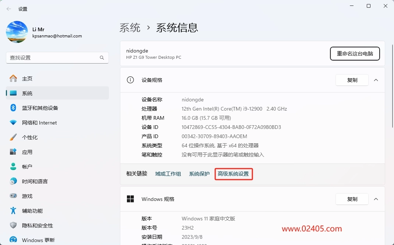Image resolution: width=394 pixels, height=245 pixels.
Task: Copy device specs with 设备规格 复制 button
Action: 352,80
